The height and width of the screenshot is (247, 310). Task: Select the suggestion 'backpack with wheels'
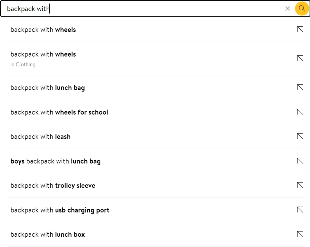click(43, 29)
